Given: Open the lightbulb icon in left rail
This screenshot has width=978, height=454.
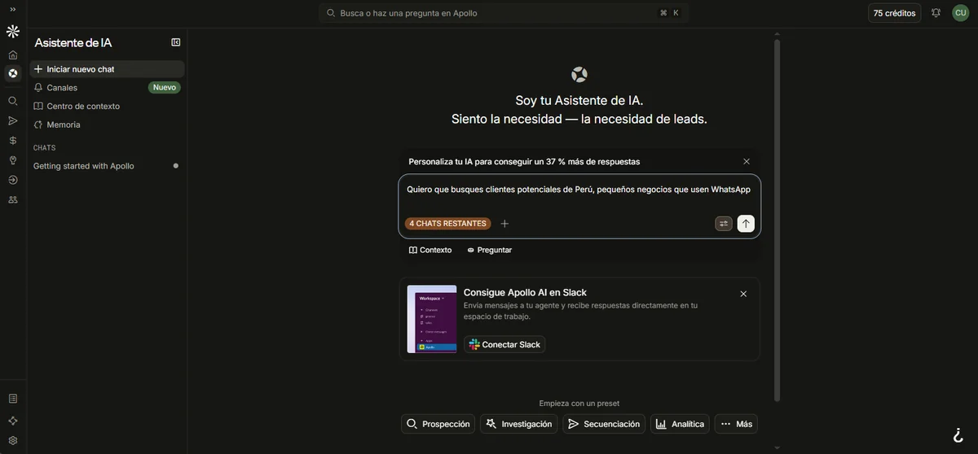Looking at the screenshot, I should [12, 160].
